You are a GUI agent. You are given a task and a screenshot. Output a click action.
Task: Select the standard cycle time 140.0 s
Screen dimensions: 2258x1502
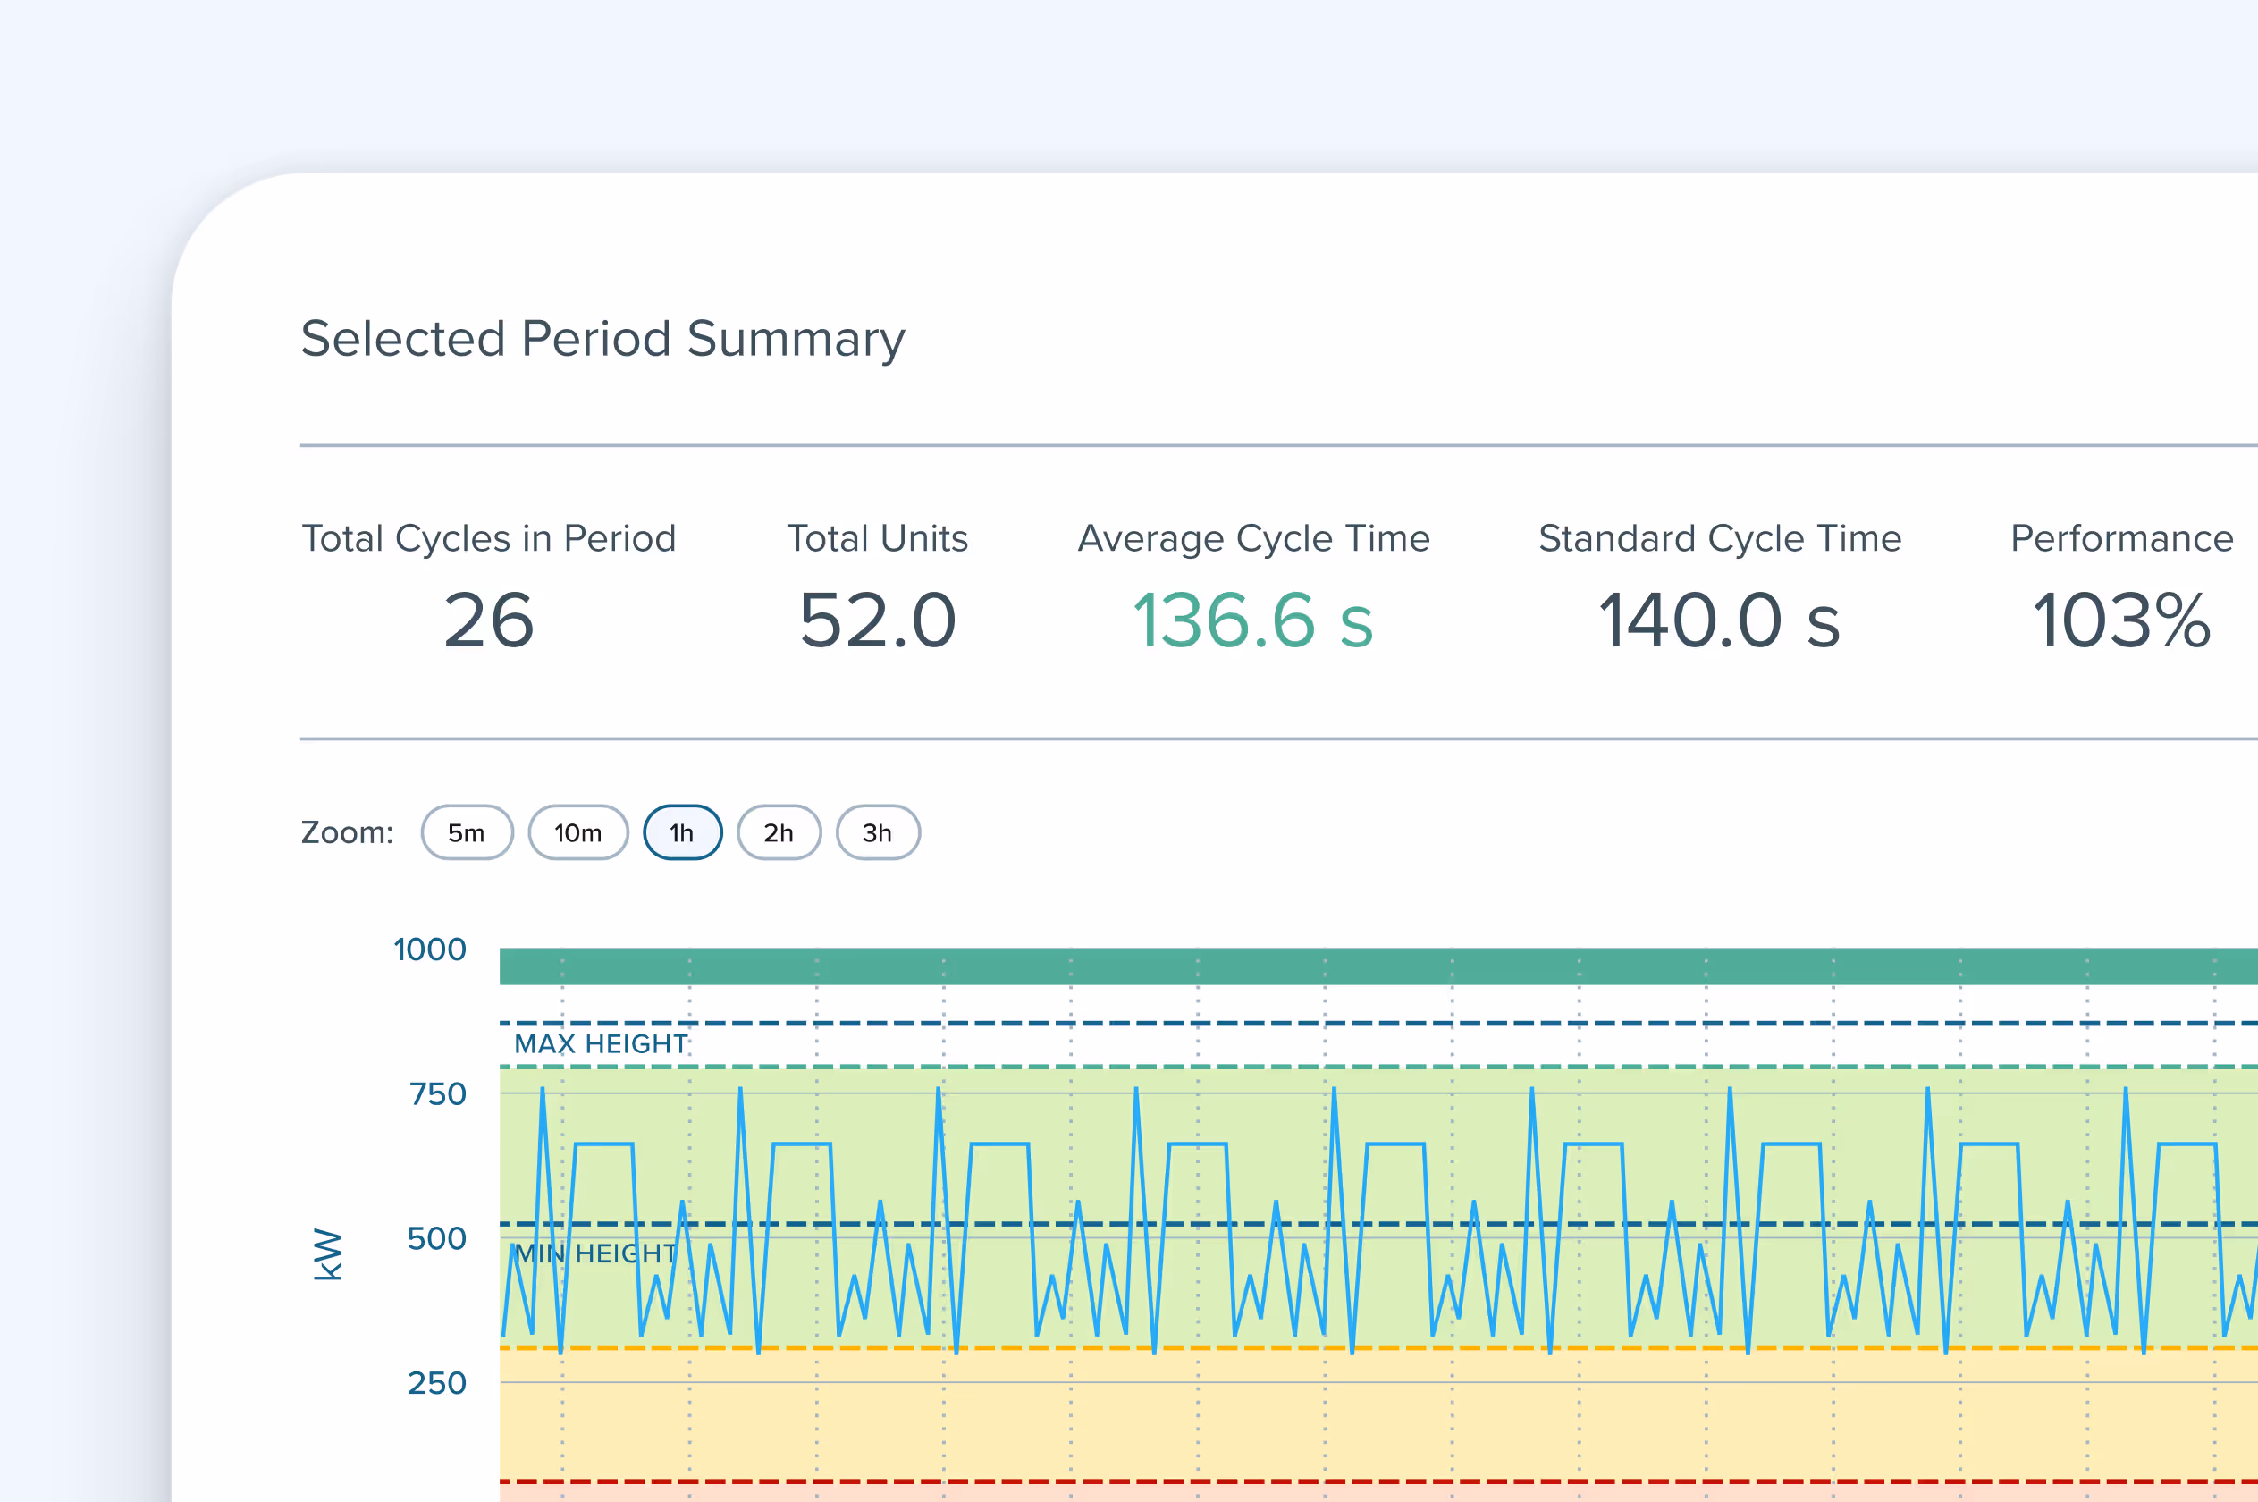(1720, 620)
